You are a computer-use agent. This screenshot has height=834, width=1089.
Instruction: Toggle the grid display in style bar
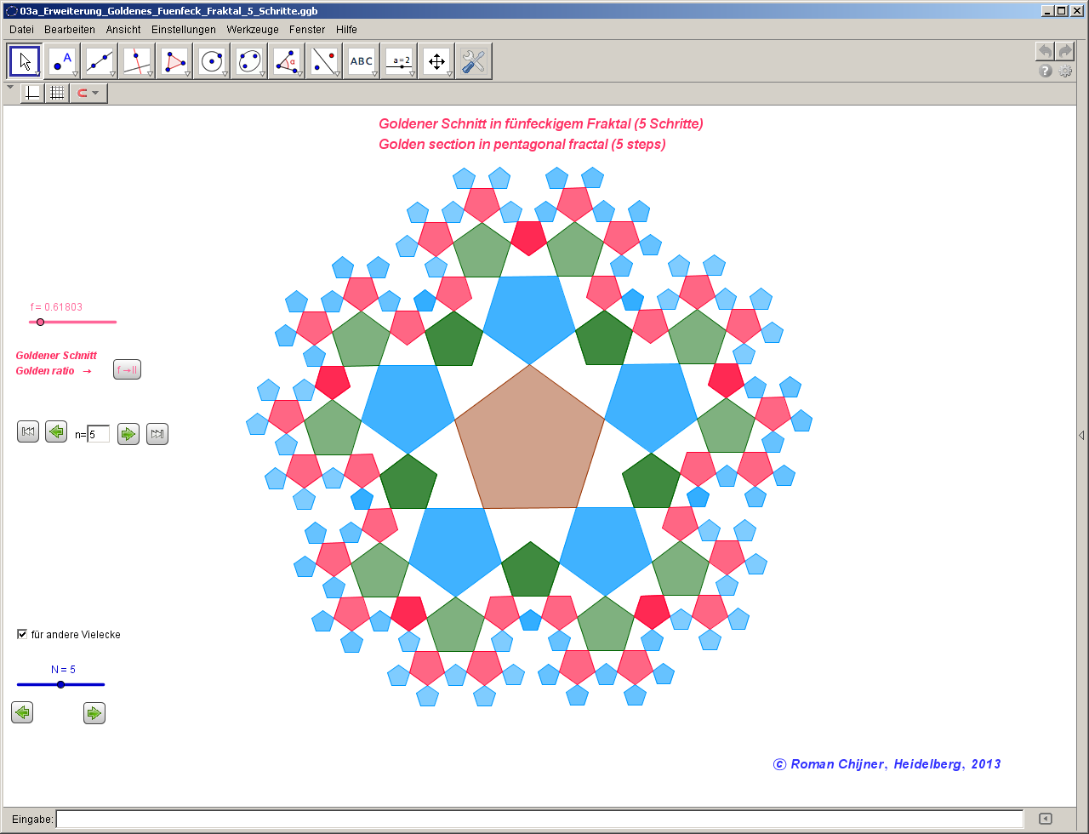click(x=56, y=93)
